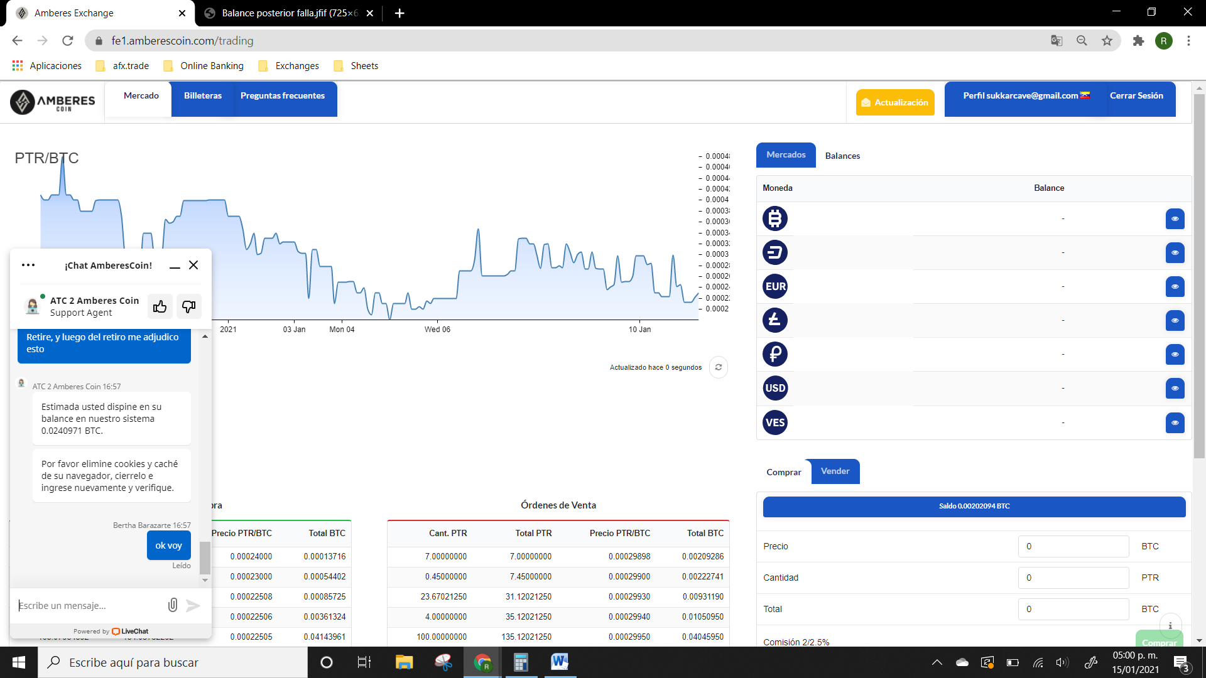Select the Vender tab
1206x678 pixels.
click(x=835, y=471)
